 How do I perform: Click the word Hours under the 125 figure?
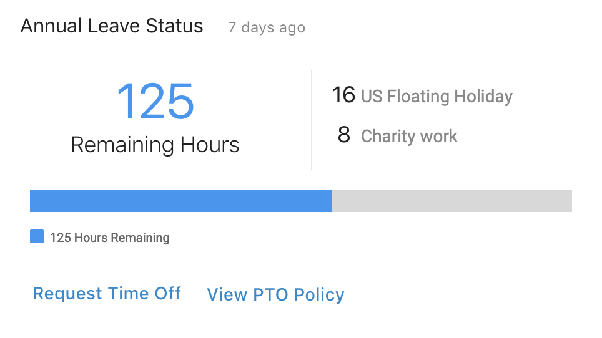[210, 145]
